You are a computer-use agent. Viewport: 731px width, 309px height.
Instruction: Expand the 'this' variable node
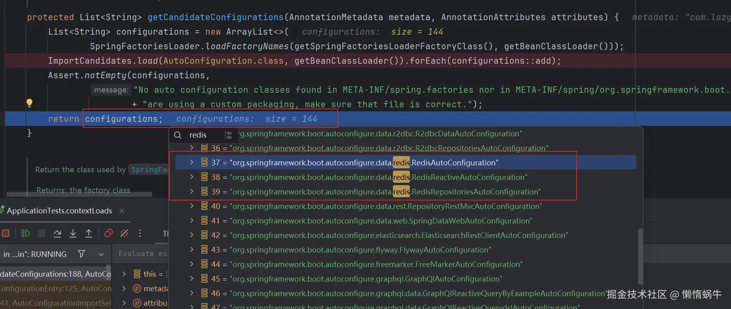124,274
